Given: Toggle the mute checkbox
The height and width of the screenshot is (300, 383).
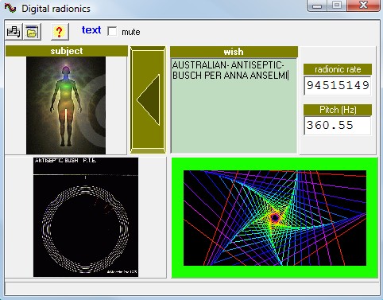Looking at the screenshot, I should [112, 31].
